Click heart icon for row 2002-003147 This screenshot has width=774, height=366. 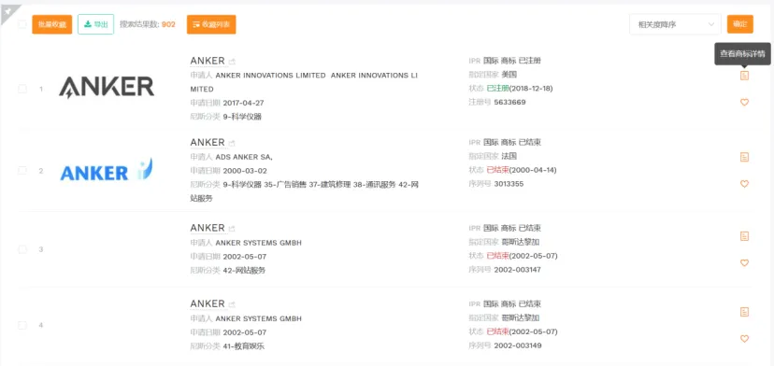(744, 263)
